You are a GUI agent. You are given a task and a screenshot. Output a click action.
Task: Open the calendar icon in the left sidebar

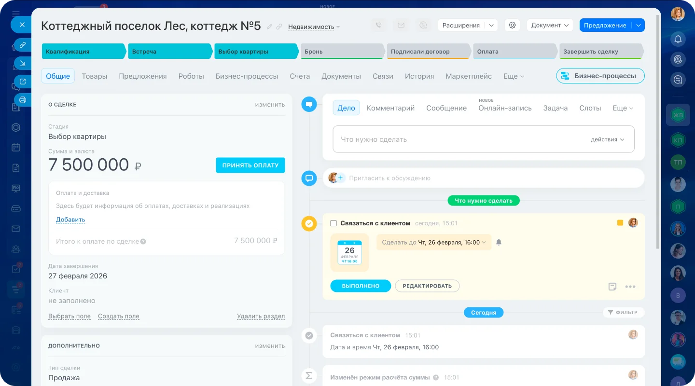(x=16, y=147)
